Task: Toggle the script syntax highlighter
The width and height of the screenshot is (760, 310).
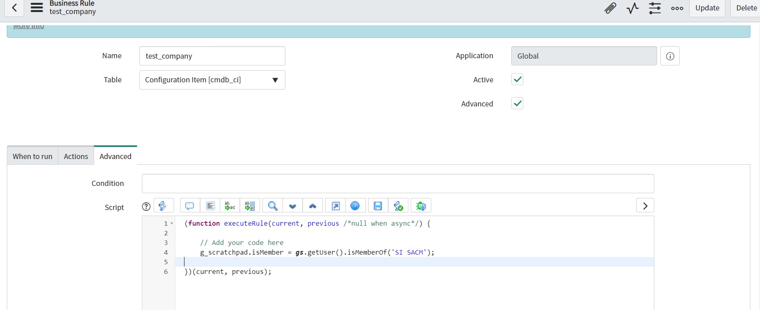Action: point(163,206)
